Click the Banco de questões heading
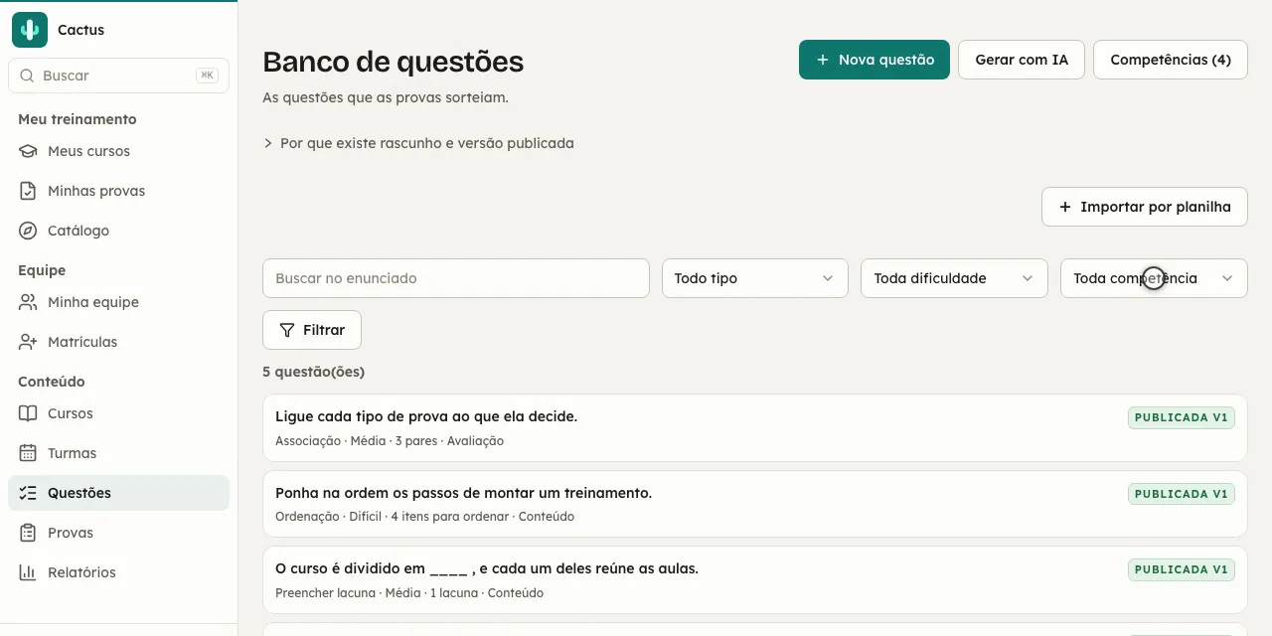This screenshot has height=636, width=1272. [x=393, y=62]
